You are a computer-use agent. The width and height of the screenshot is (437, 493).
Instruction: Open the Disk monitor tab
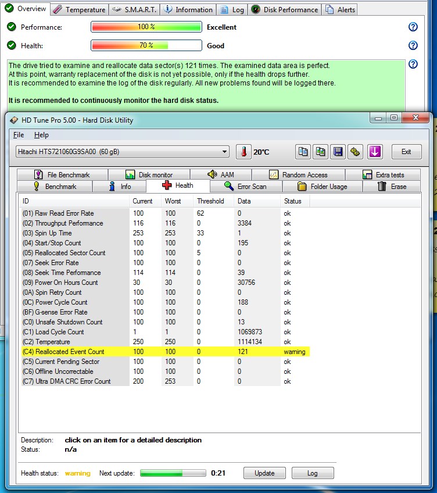149,175
